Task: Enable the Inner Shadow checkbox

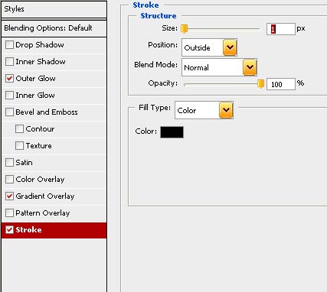Action: tap(9, 62)
